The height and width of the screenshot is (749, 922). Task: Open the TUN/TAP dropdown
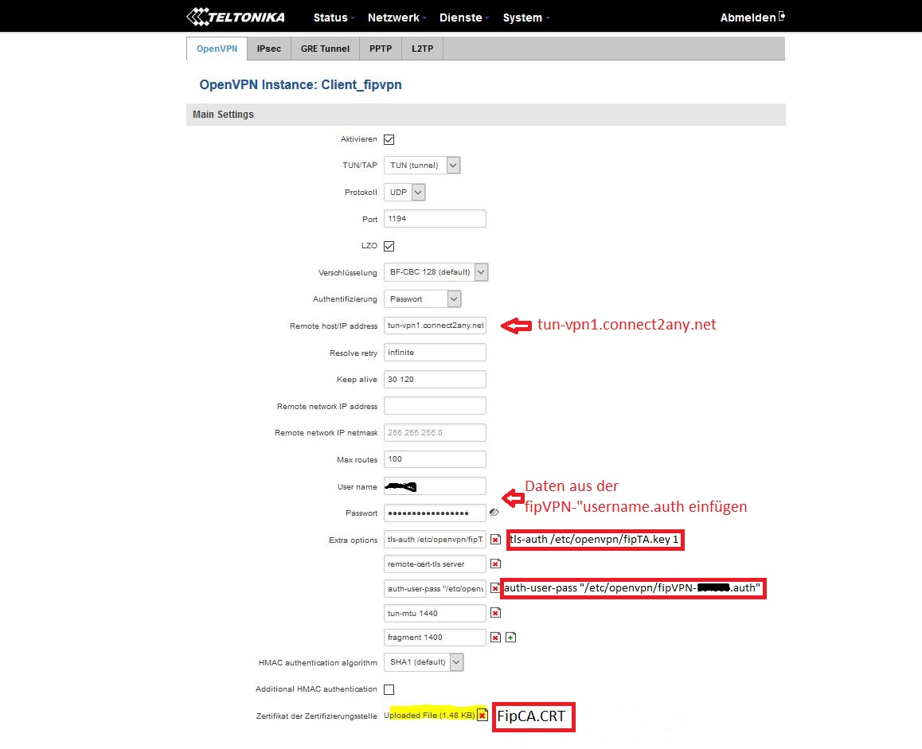coord(422,166)
